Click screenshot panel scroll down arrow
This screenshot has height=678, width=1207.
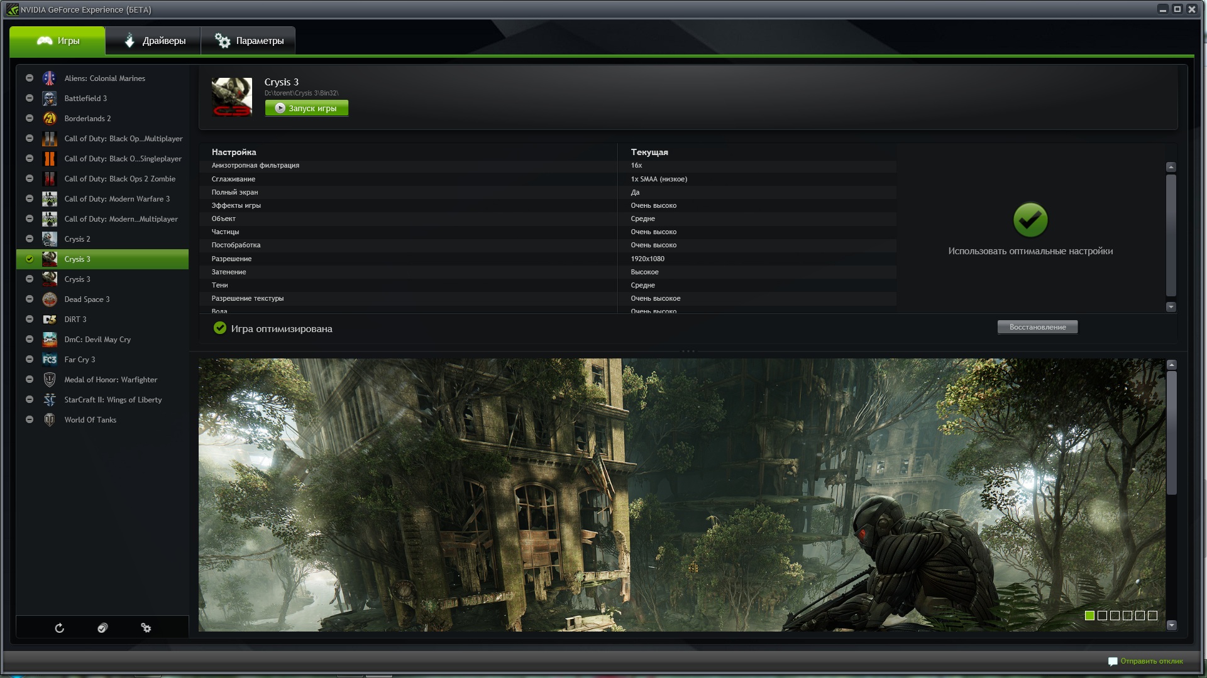tap(1171, 625)
